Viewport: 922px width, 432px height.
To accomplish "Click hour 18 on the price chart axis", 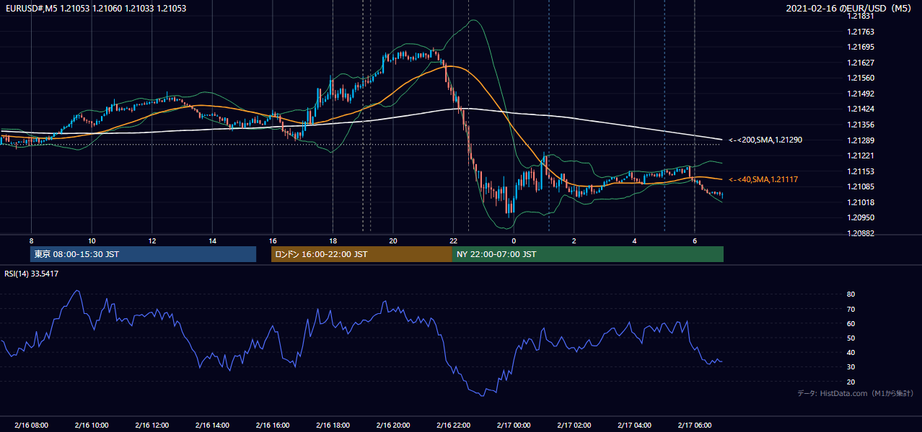I will click(333, 240).
